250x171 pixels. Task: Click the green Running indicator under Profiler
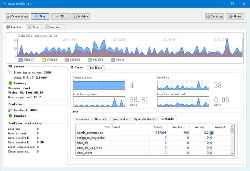[10, 116]
